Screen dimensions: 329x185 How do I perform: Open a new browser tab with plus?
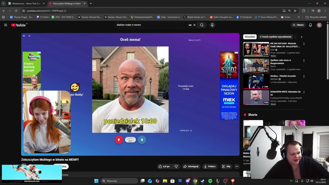coord(91,4)
